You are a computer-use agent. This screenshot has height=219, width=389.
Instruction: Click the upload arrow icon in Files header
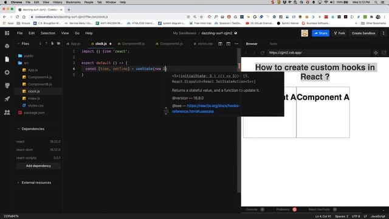pos(46,43)
